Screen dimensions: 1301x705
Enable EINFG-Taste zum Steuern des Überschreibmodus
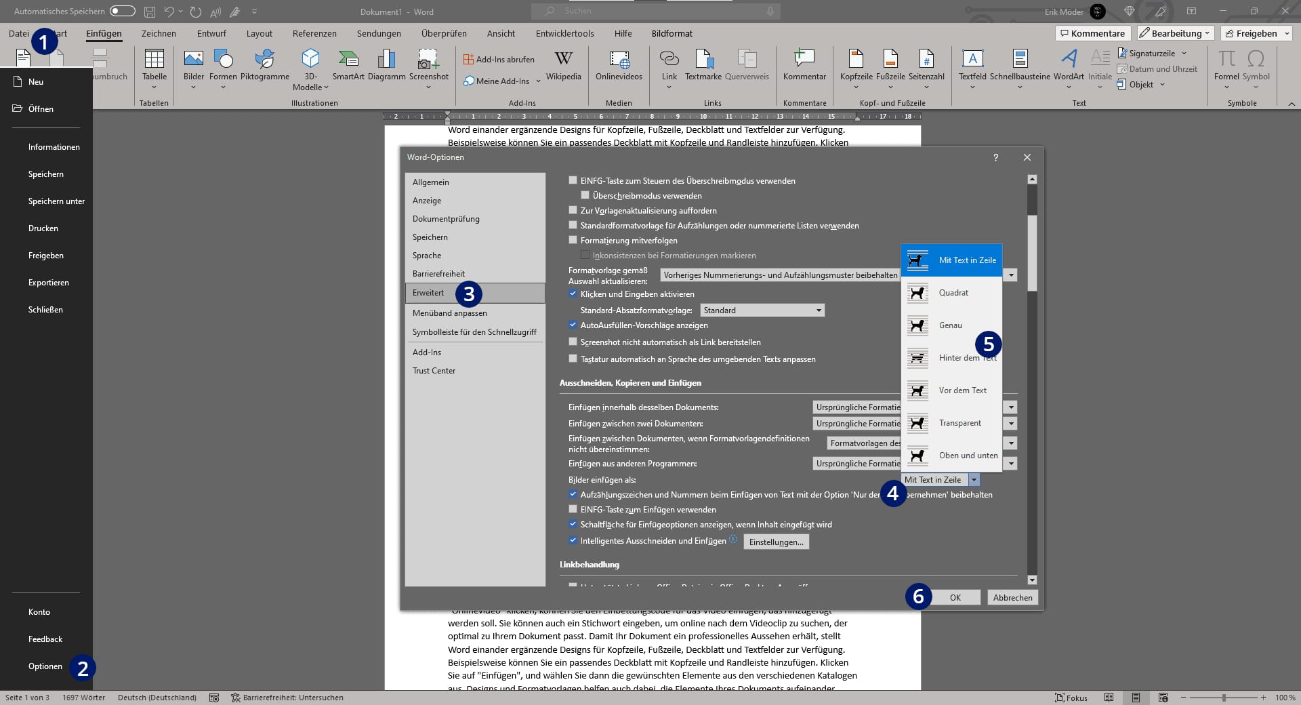coord(573,180)
